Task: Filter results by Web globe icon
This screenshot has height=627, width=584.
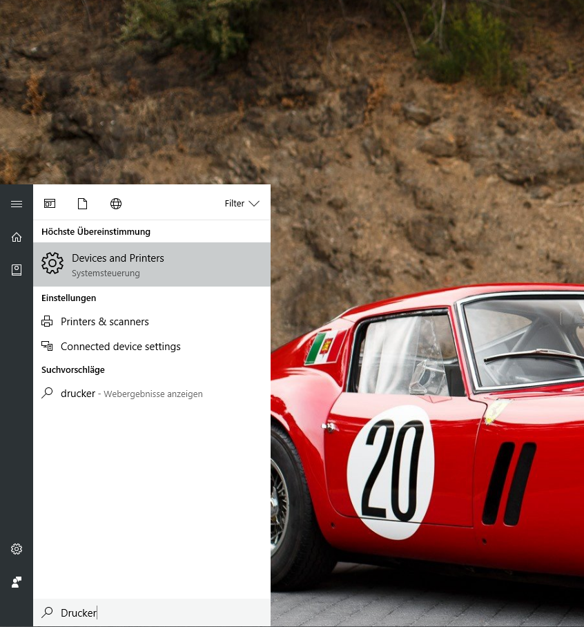Action: coord(116,204)
